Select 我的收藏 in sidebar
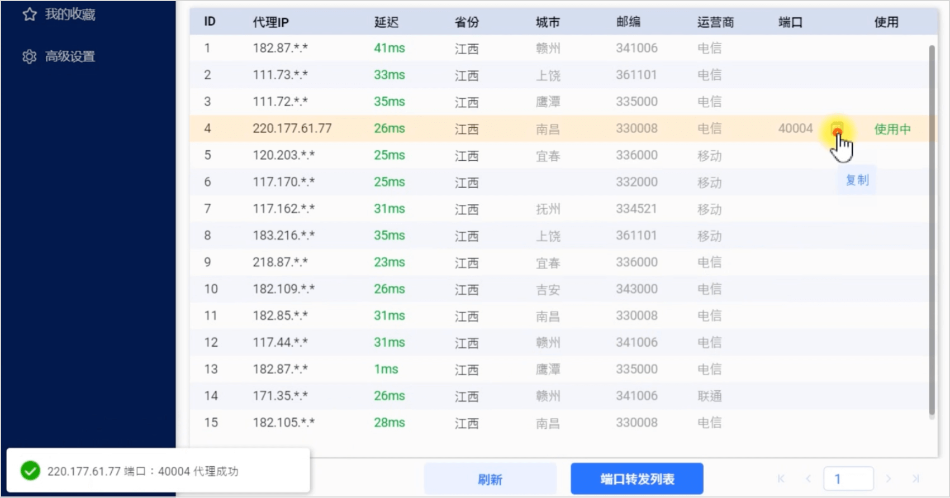This screenshot has height=498, width=950. (x=70, y=14)
